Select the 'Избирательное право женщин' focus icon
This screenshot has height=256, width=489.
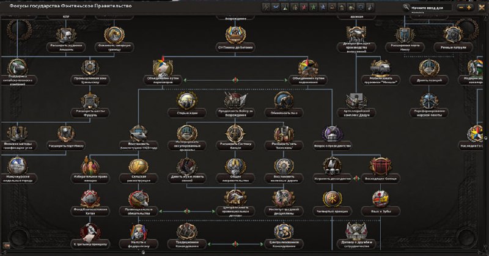click(90, 166)
